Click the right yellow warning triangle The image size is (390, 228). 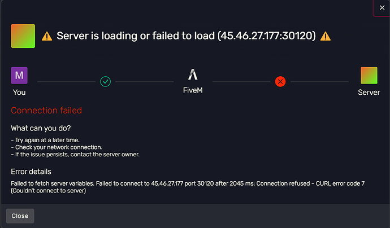(326, 36)
